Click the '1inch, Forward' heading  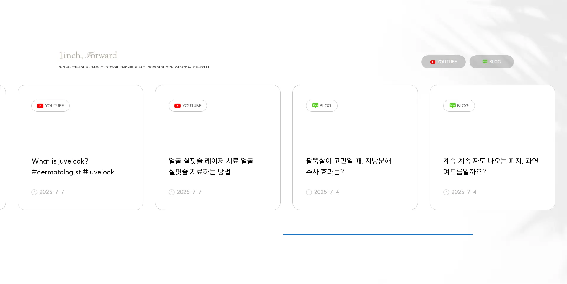point(88,55)
